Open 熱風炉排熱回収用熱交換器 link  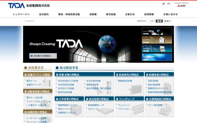tap(160, 92)
